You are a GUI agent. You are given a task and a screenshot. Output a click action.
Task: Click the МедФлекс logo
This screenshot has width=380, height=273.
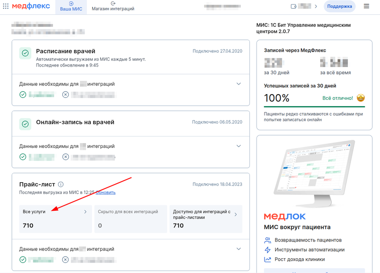tap(32, 6)
